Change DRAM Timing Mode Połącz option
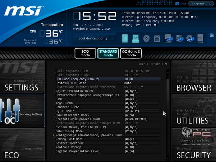The image size is (216, 162). [x=108, y=131]
